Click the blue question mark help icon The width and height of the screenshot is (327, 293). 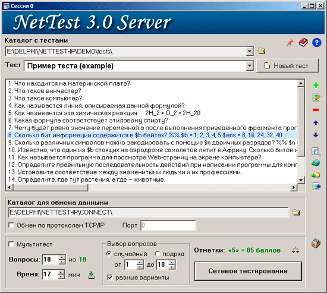(x=316, y=43)
